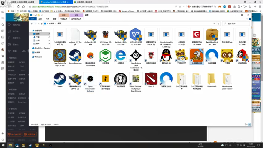Open OBS from the taskbar
The width and height of the screenshot is (263, 148).
pos(50,145)
